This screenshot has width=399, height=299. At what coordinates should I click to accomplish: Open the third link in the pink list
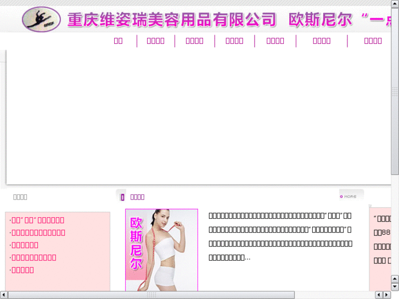(x=25, y=245)
